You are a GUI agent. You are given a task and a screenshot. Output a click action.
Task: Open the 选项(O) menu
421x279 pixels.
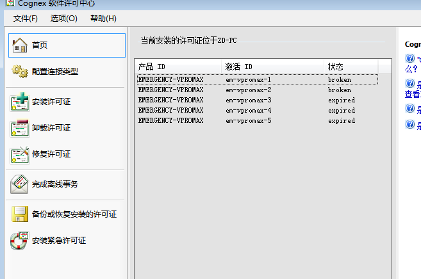click(64, 19)
